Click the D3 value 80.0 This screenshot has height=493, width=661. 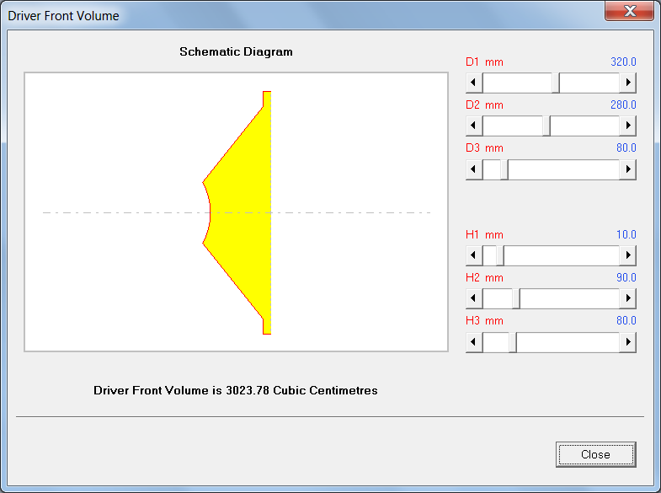coord(626,148)
